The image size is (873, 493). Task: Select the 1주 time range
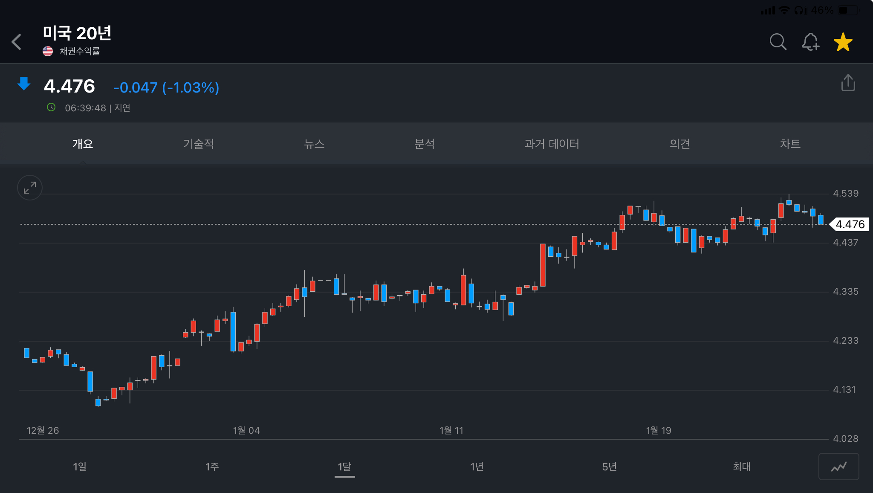coord(212,467)
